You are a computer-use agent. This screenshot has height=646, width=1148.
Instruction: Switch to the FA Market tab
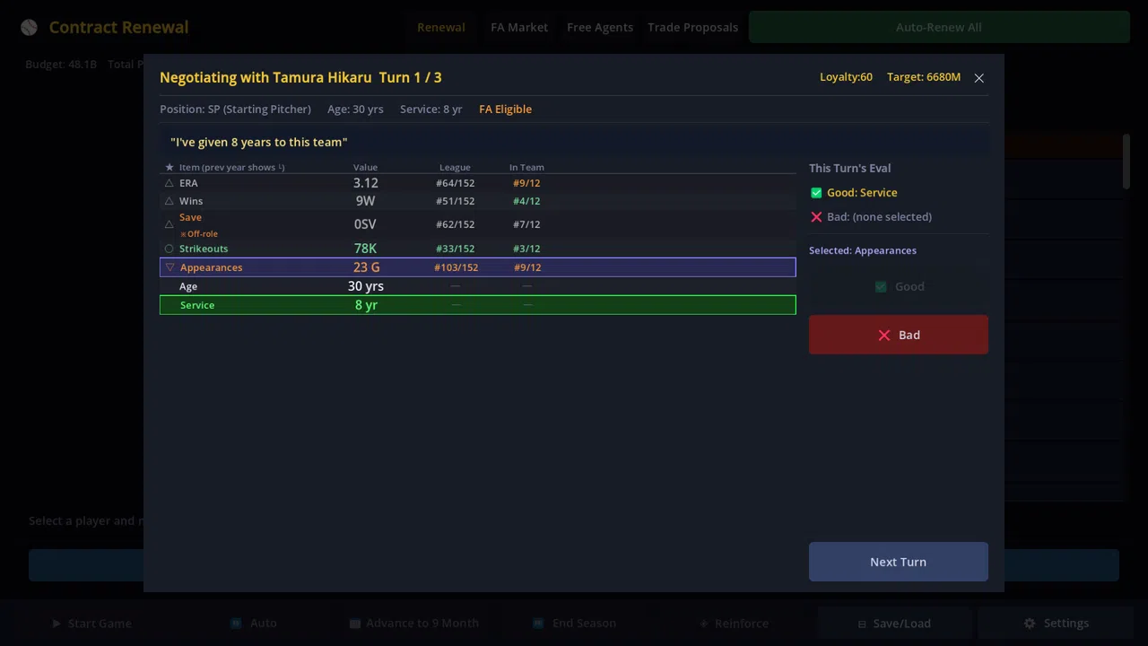click(519, 27)
